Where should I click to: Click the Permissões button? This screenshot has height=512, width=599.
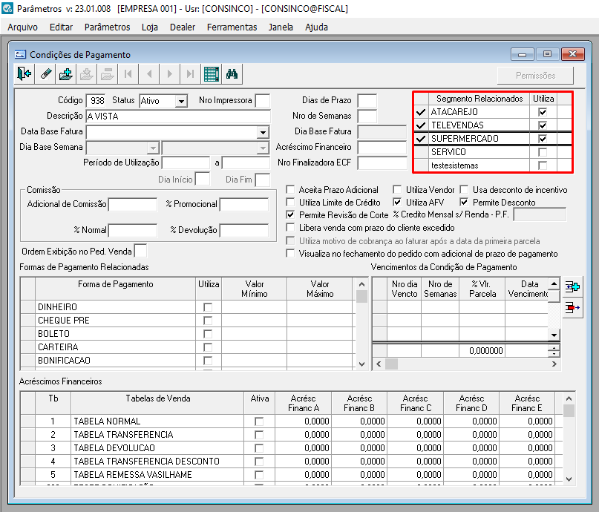point(535,76)
